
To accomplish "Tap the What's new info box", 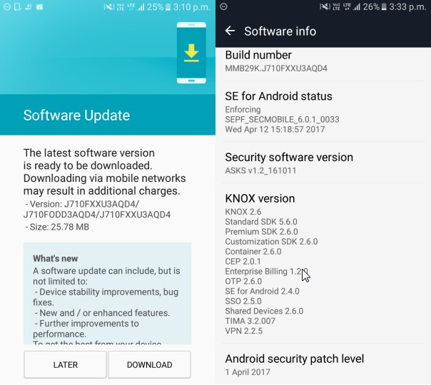I will pyautogui.click(x=107, y=294).
